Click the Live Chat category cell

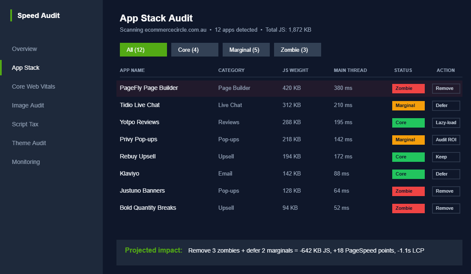[x=230, y=105]
